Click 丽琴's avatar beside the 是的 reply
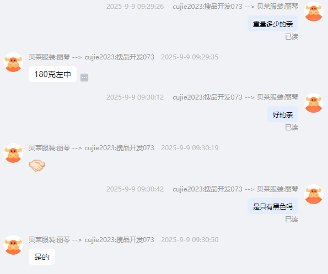The width and height of the screenshot is (328, 274). tap(13, 245)
